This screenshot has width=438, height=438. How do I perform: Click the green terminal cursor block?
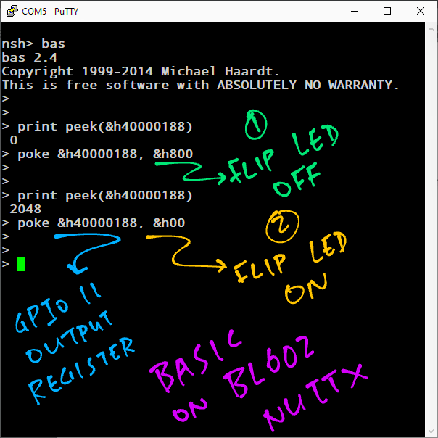click(x=22, y=264)
